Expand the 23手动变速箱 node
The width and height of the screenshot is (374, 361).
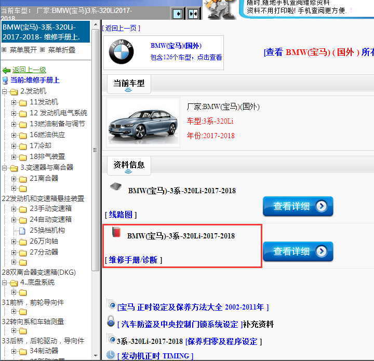tap(14, 209)
